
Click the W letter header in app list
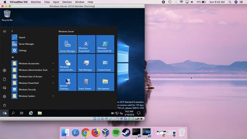point(13,57)
